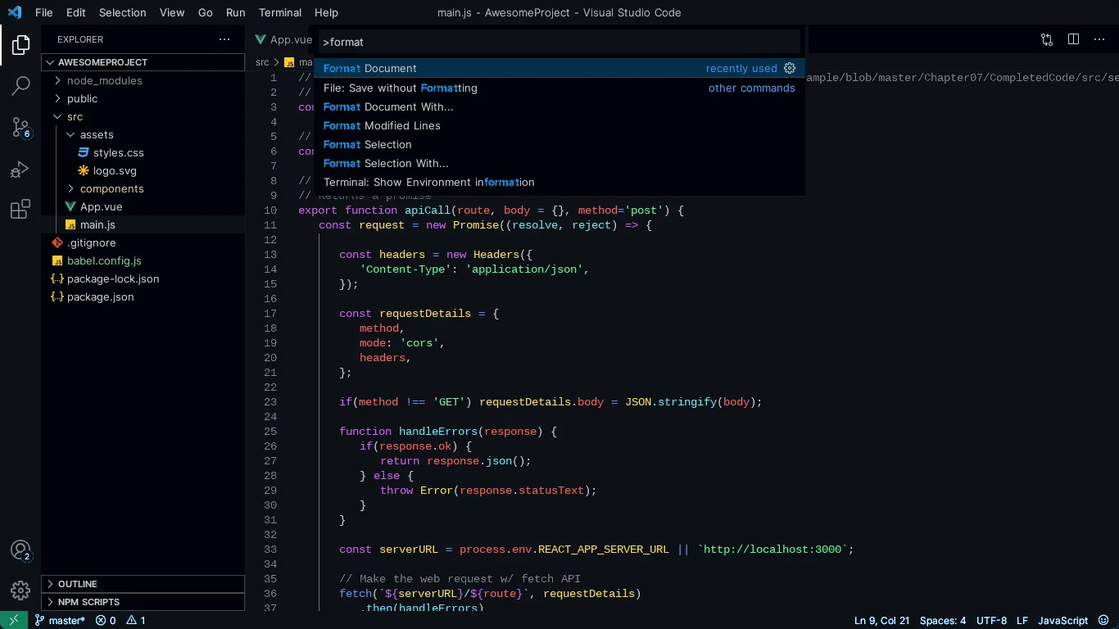Image resolution: width=1119 pixels, height=629 pixels.
Task: Open the File menu
Action: coord(44,12)
